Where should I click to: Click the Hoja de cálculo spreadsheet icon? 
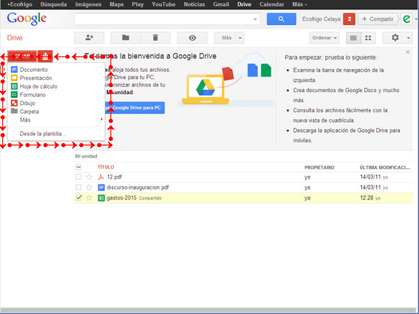(14, 86)
